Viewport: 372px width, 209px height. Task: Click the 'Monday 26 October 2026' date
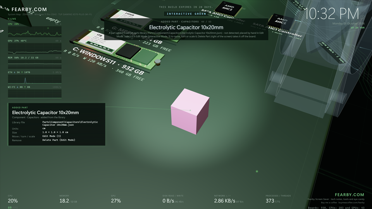point(348,24)
